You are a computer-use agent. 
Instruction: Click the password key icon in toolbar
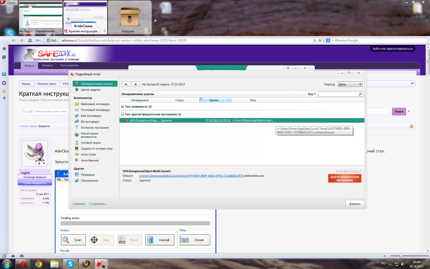[x=37, y=41]
